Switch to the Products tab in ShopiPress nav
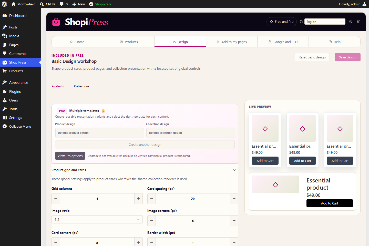Screen dimensions: 369x246 129,42
